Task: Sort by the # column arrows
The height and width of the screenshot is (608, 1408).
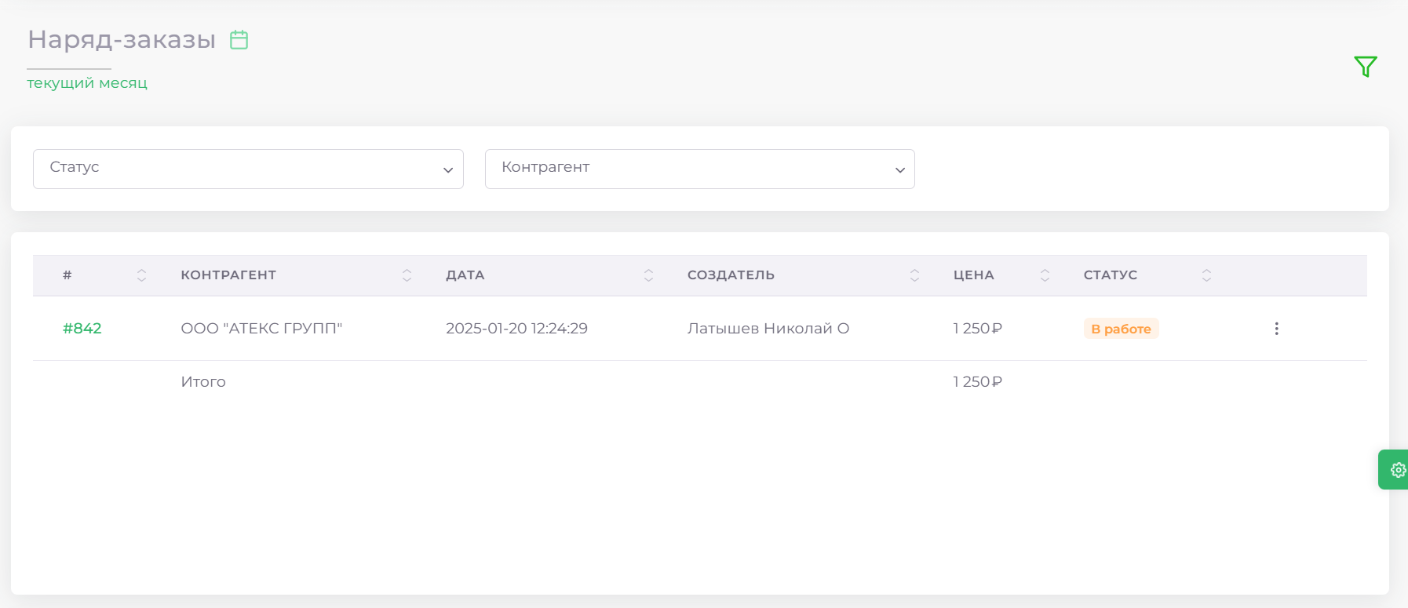Action: [x=141, y=275]
